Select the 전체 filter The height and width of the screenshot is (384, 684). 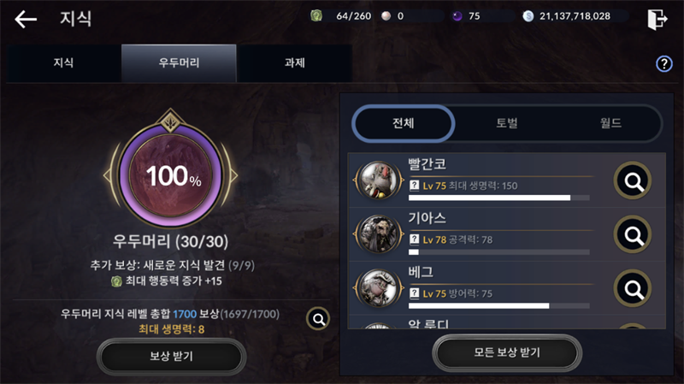pyautogui.click(x=404, y=123)
